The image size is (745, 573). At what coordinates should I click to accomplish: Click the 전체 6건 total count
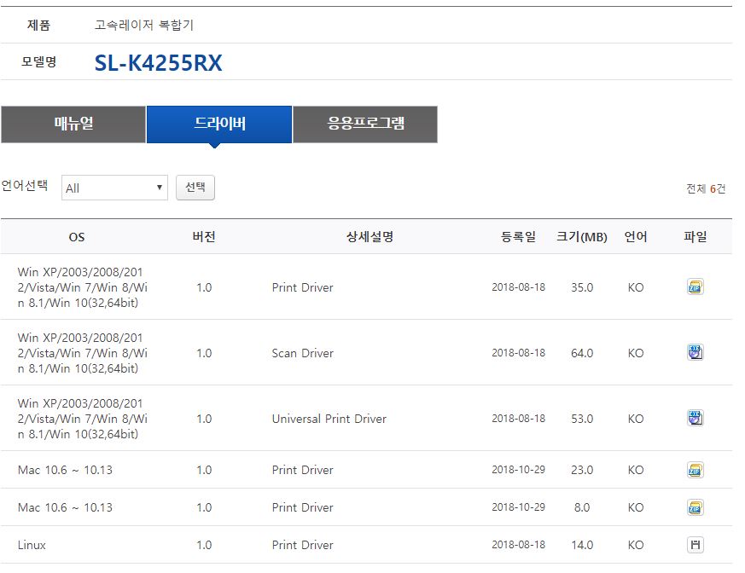click(x=706, y=189)
